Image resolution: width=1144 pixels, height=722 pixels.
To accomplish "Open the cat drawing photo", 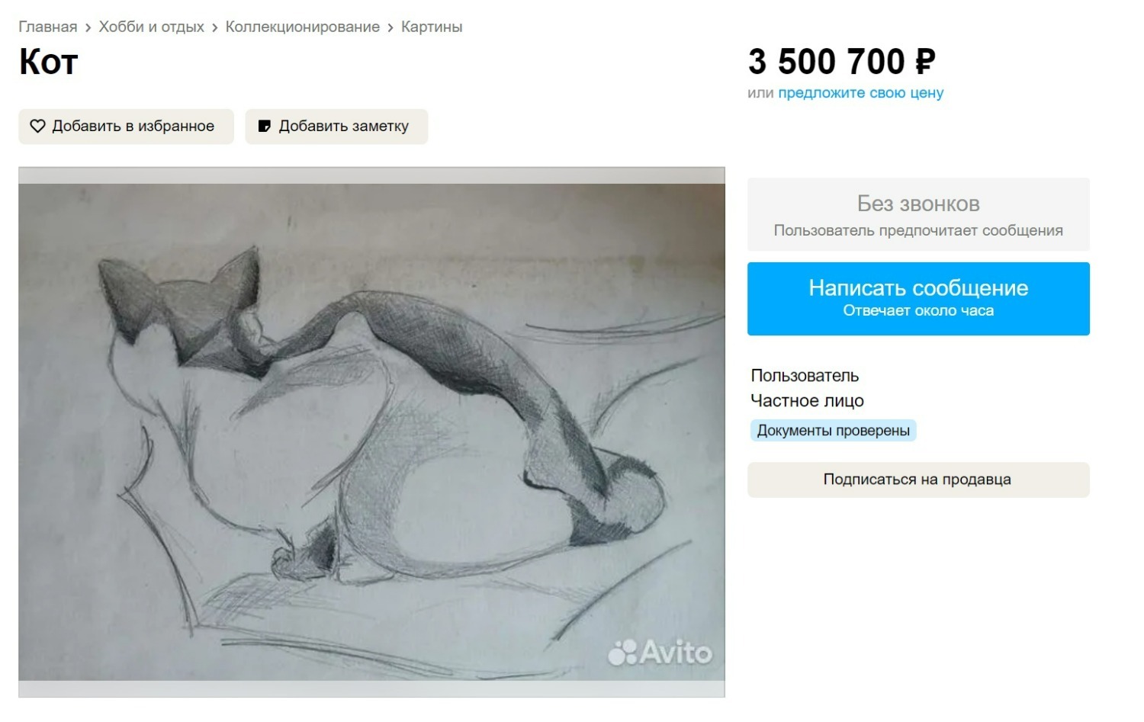I will pyautogui.click(x=371, y=432).
